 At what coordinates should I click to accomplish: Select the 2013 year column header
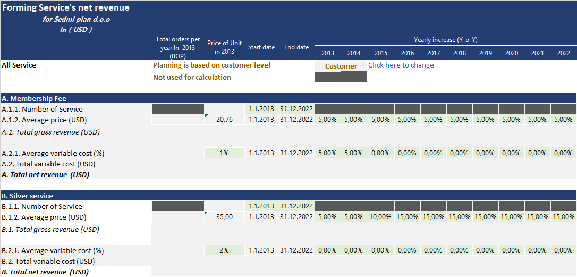(x=328, y=53)
